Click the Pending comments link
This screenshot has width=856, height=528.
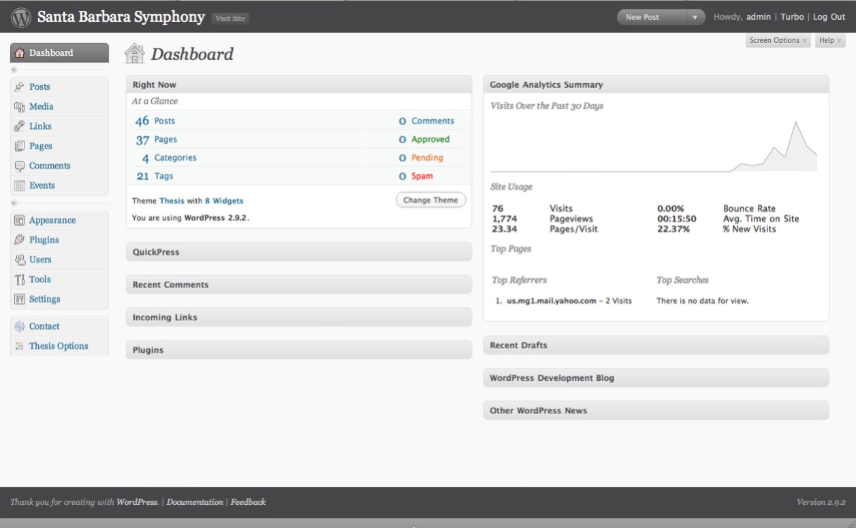[x=427, y=157]
